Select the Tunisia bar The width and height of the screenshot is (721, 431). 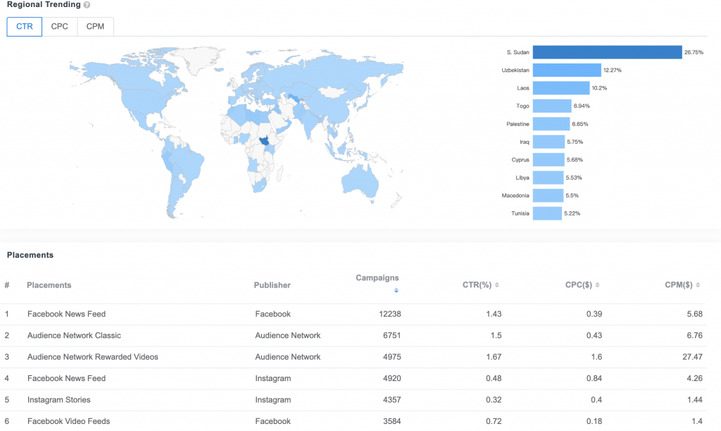coord(547,213)
